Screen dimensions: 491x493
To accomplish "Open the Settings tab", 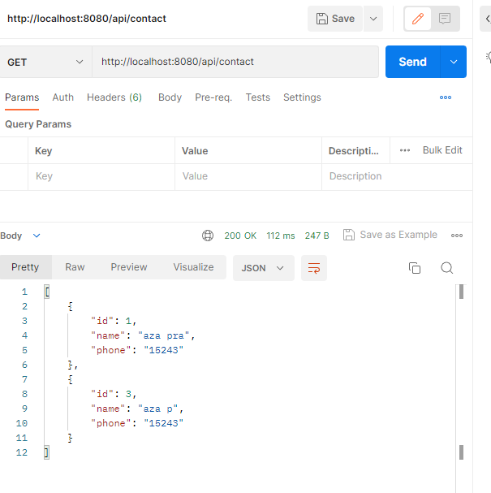I will pos(302,97).
